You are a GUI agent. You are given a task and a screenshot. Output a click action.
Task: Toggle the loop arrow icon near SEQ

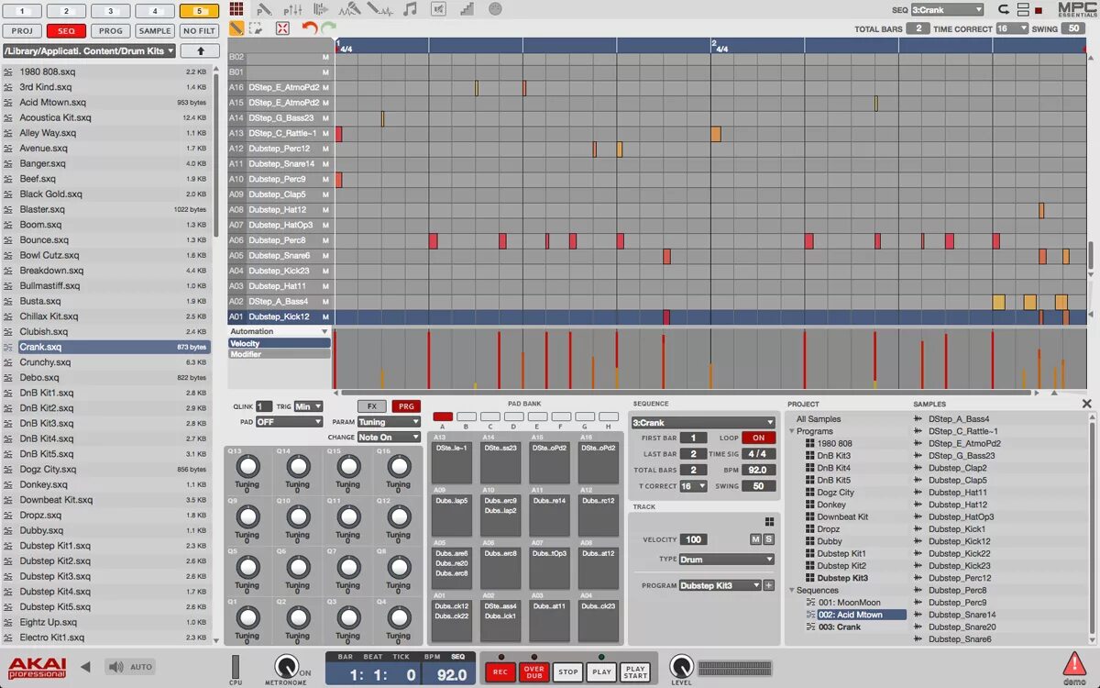(1004, 9)
